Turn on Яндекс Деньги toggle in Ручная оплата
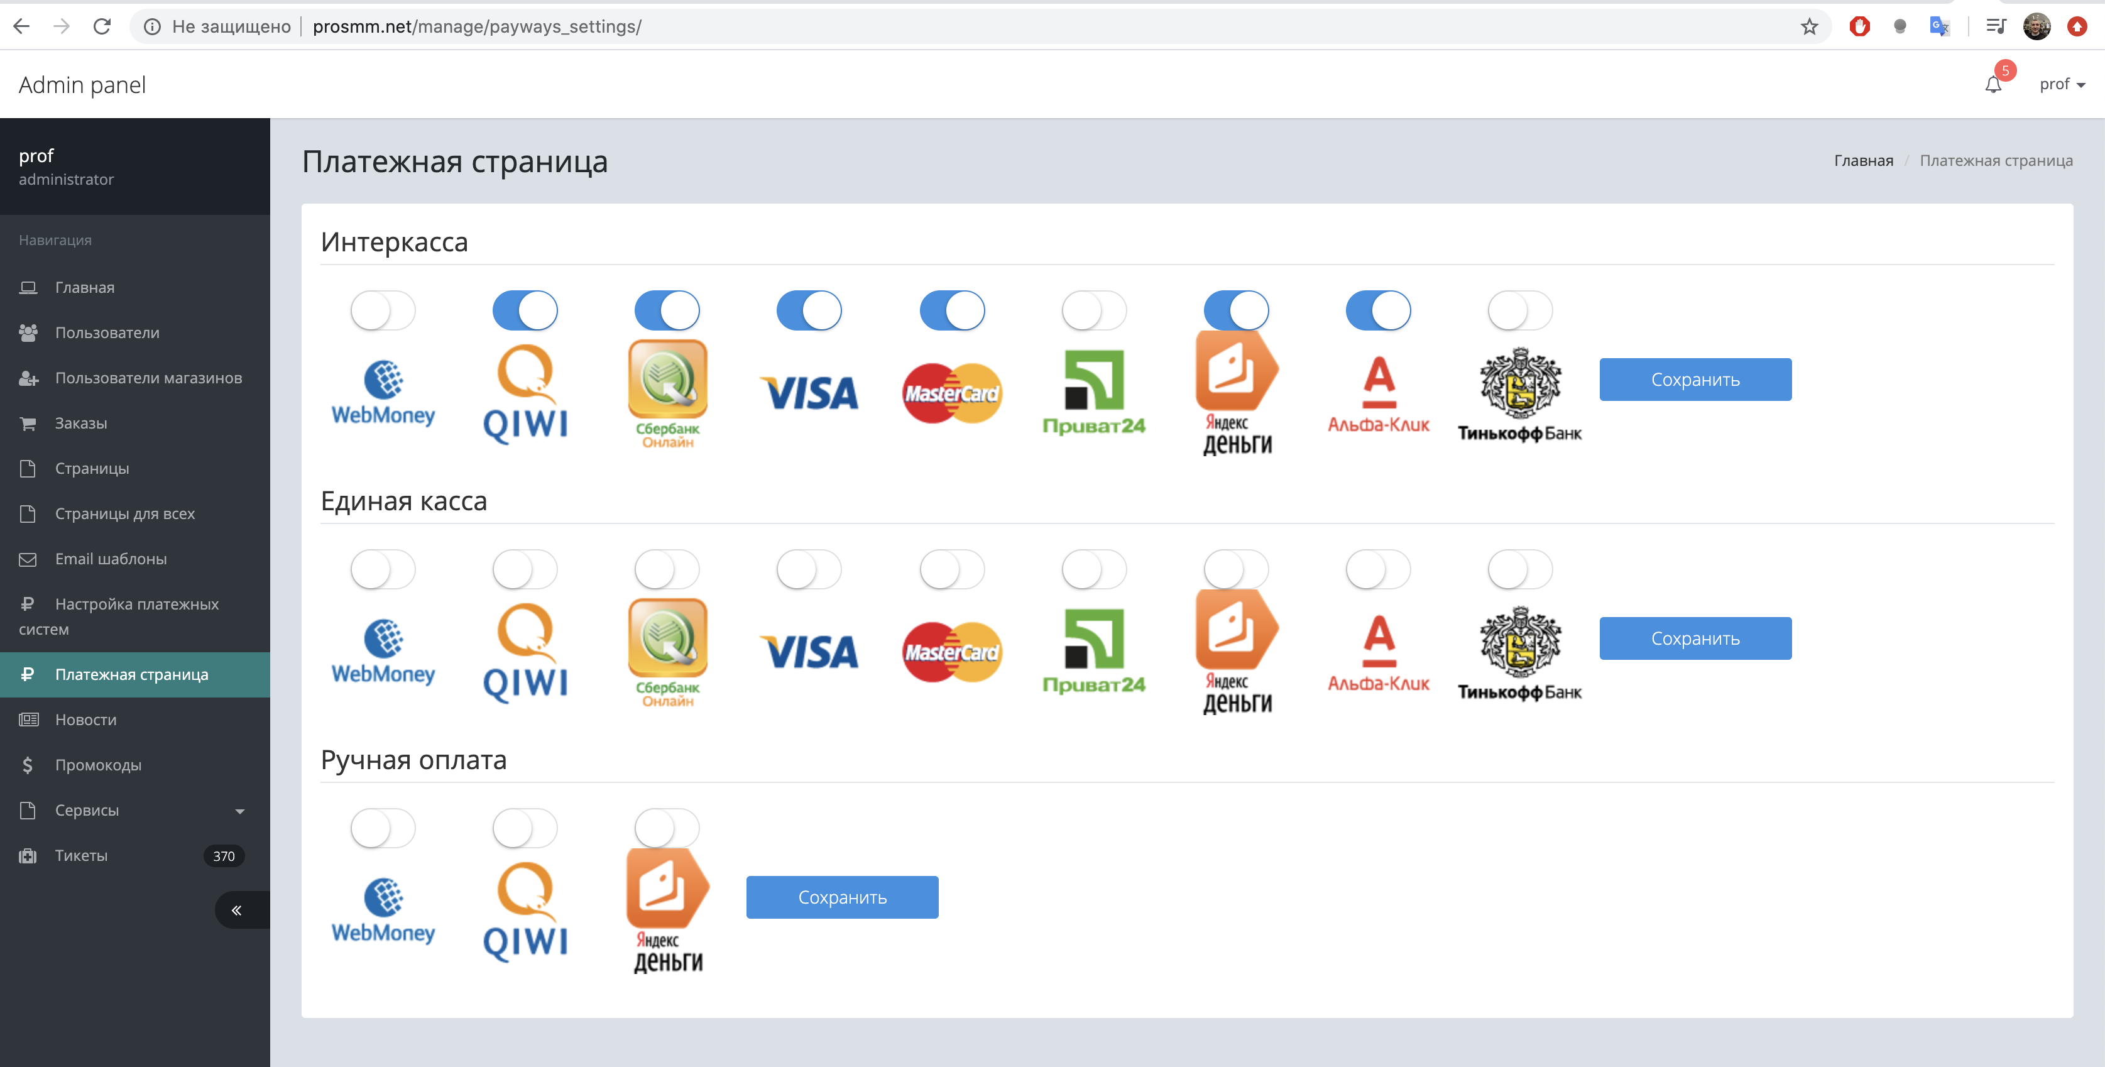 pos(667,828)
